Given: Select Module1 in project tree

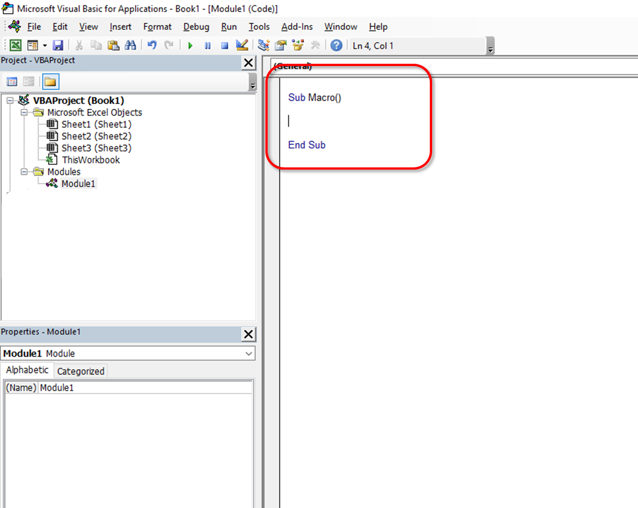Looking at the screenshot, I should click(x=78, y=184).
